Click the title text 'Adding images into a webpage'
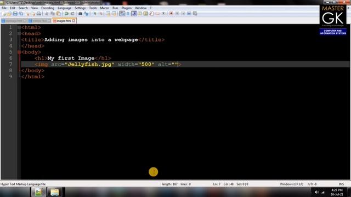 [x=91, y=40]
